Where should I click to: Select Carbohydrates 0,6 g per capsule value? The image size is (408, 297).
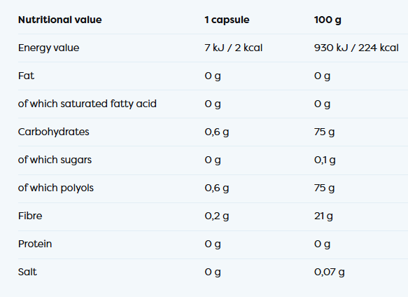point(217,132)
